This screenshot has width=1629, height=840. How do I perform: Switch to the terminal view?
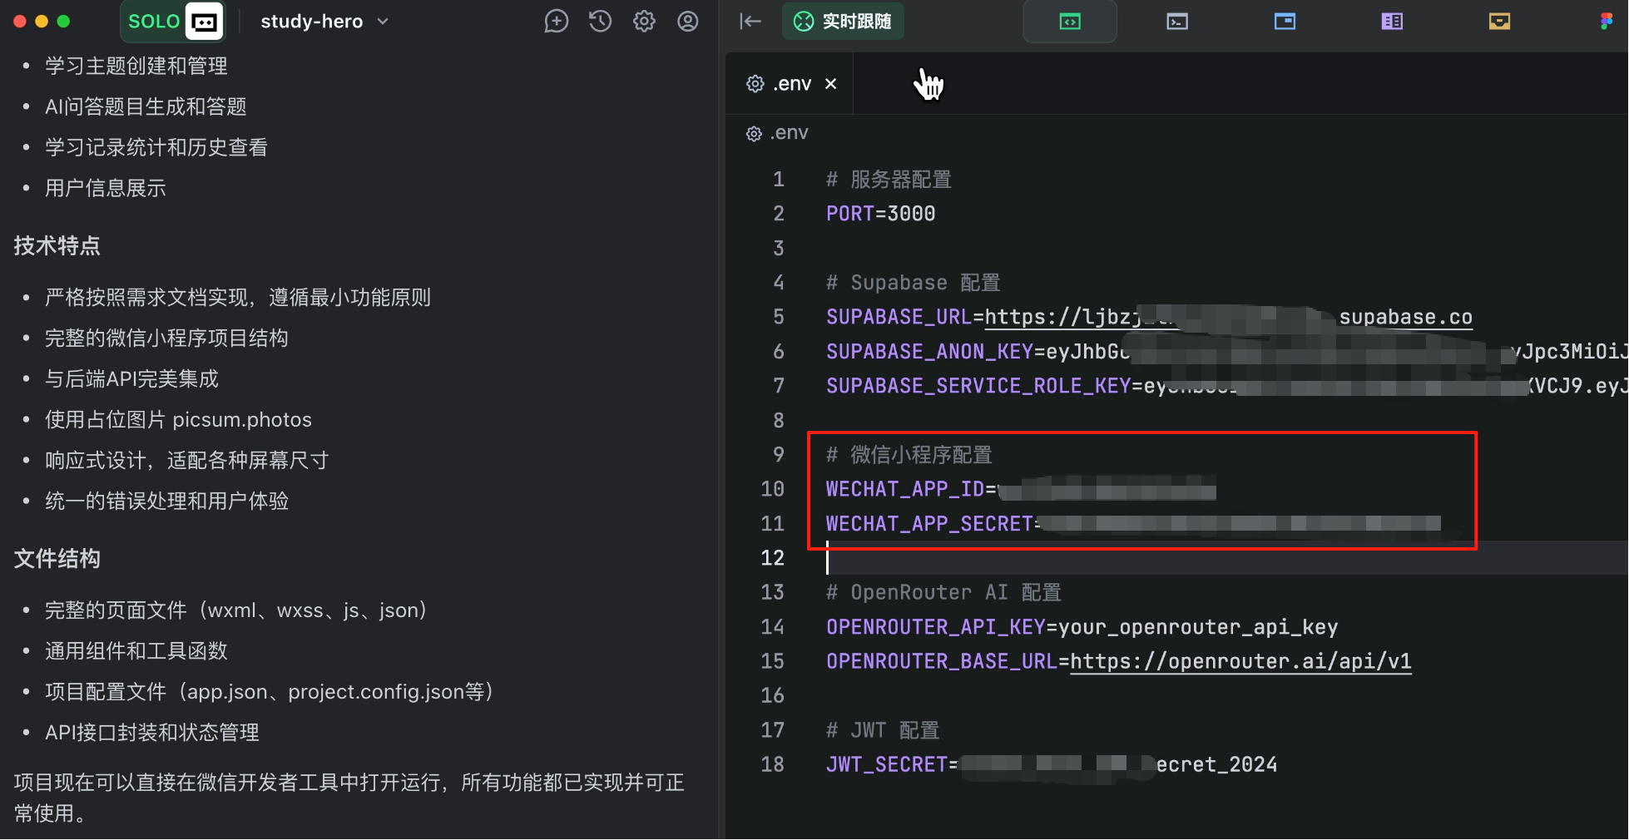(x=1177, y=22)
